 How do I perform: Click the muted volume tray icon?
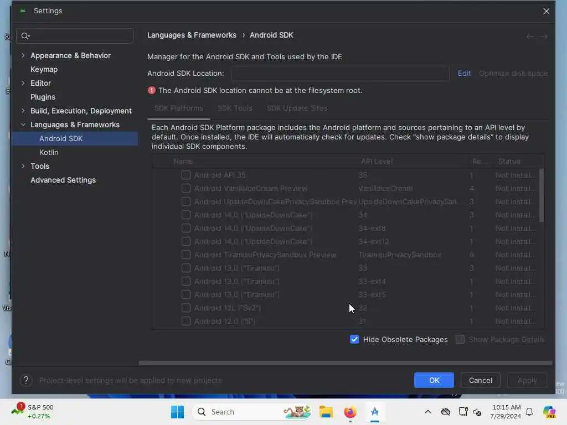(x=477, y=412)
